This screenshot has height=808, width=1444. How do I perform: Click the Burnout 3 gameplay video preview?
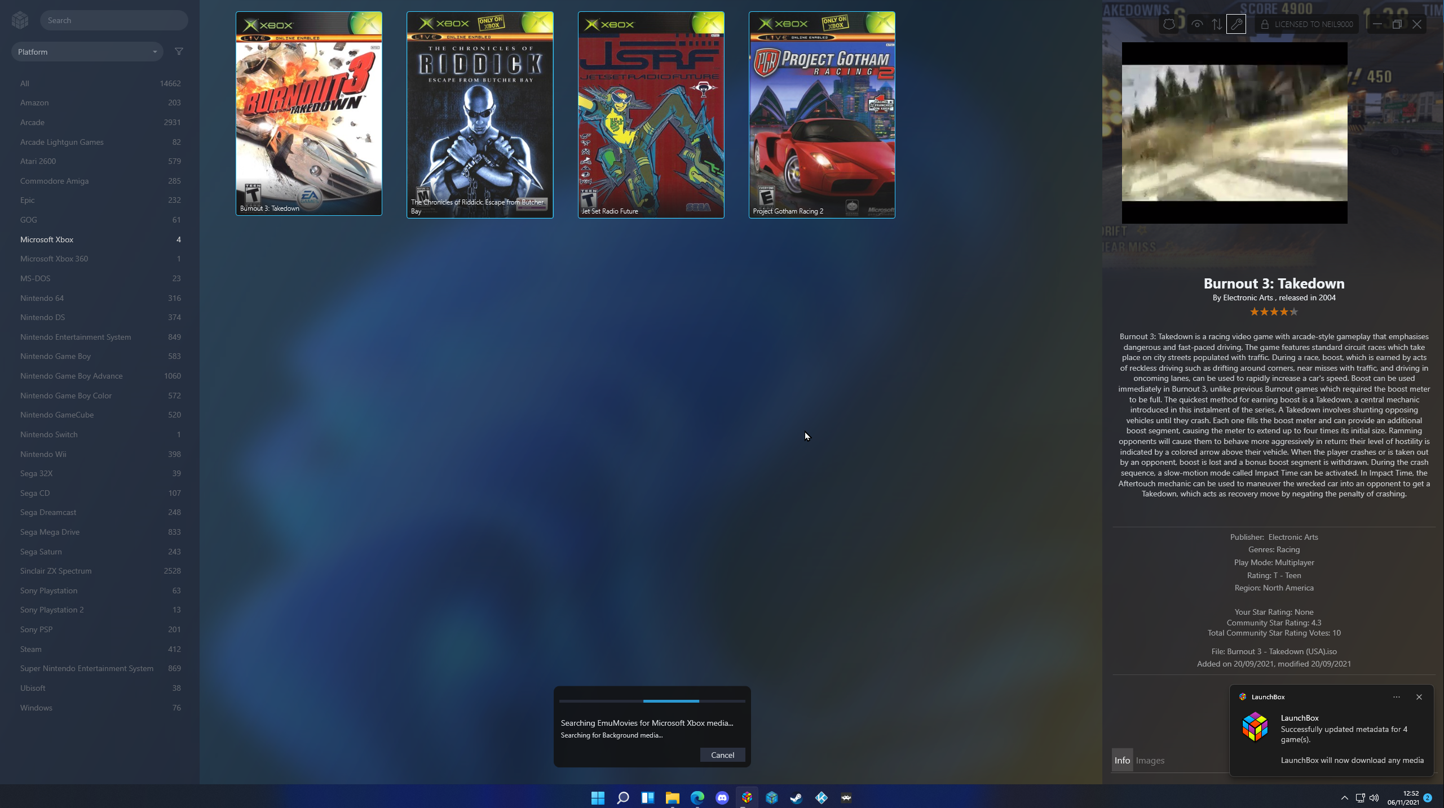[1235, 133]
